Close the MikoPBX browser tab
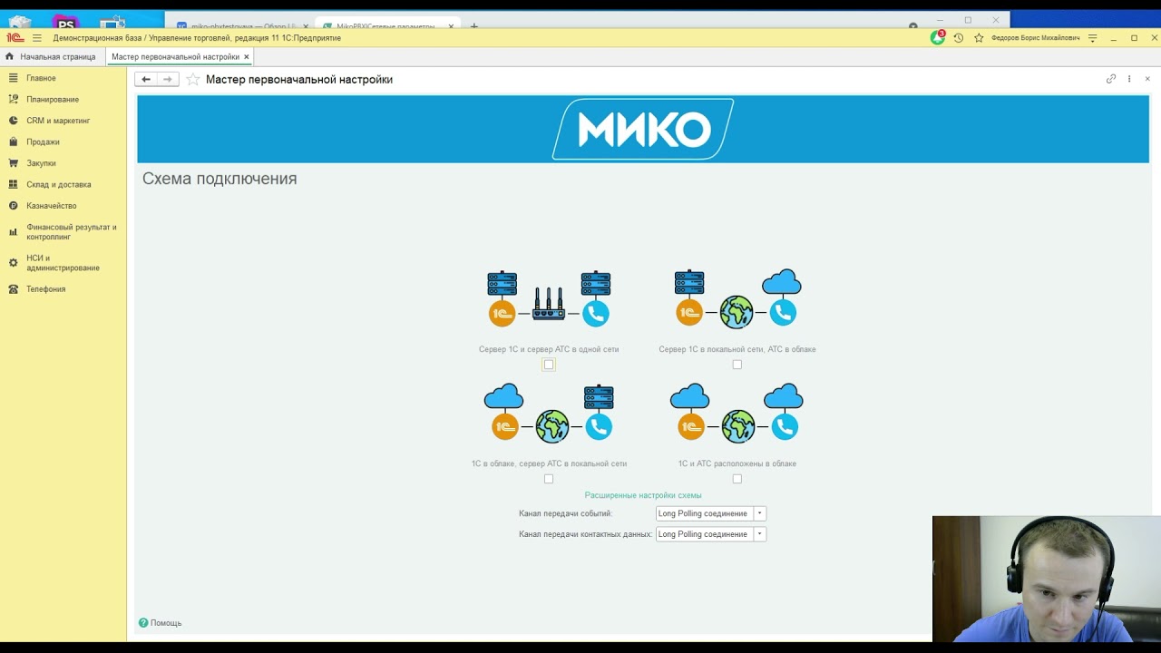1161x653 pixels. (x=451, y=26)
